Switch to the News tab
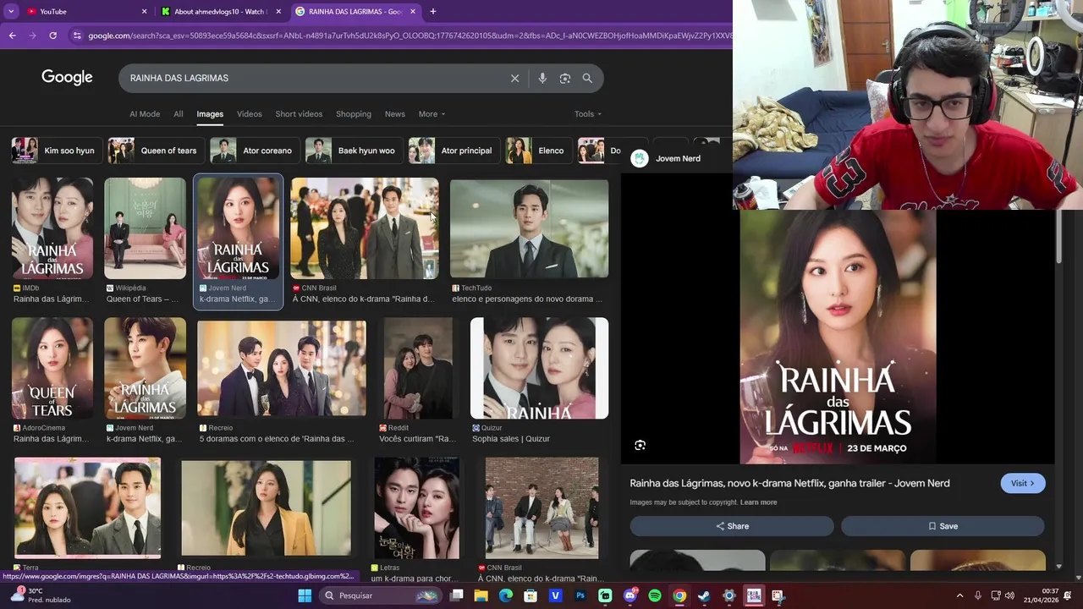This screenshot has width=1083, height=609. pyautogui.click(x=395, y=114)
